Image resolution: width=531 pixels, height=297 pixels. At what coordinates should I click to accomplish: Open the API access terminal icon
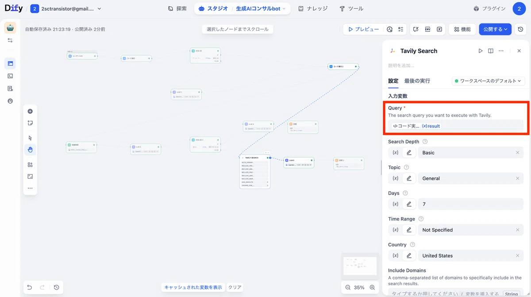10,76
